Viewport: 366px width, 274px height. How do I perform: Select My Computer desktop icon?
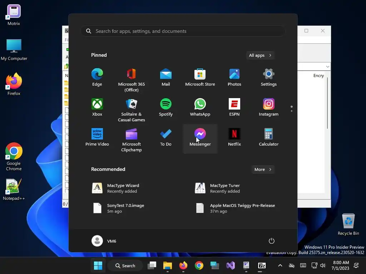(14, 49)
